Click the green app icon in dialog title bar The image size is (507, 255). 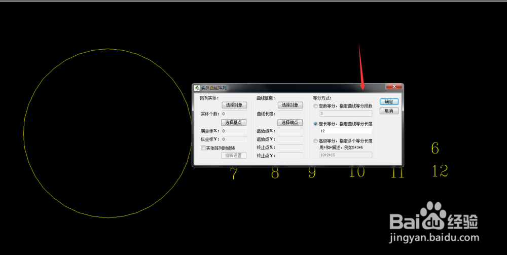[197, 88]
